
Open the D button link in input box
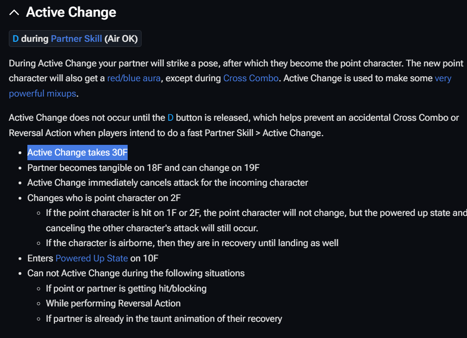[16, 39]
